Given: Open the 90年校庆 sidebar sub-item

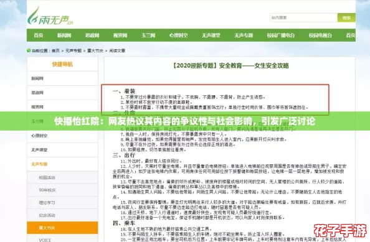Looking at the screenshot, I should (62, 190).
